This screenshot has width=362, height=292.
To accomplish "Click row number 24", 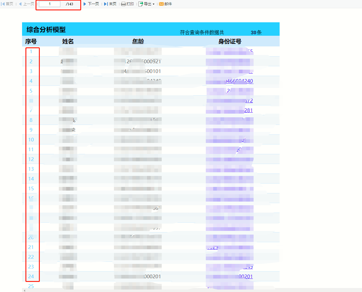I will click(x=31, y=276).
